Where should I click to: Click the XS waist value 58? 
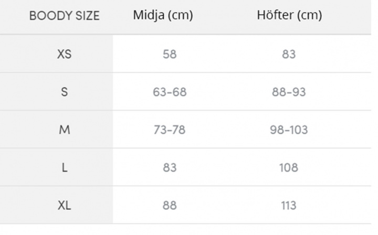coord(170,54)
